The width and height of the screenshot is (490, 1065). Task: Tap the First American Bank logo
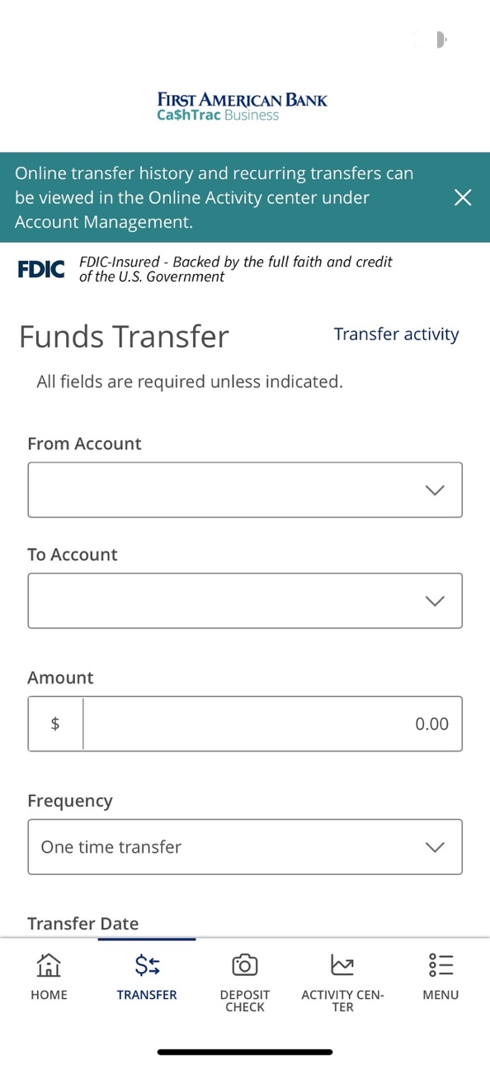243,106
